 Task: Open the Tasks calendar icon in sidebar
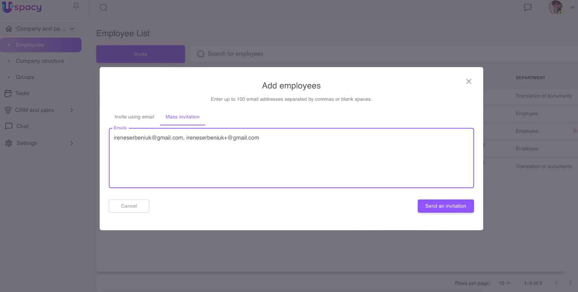tap(8, 93)
